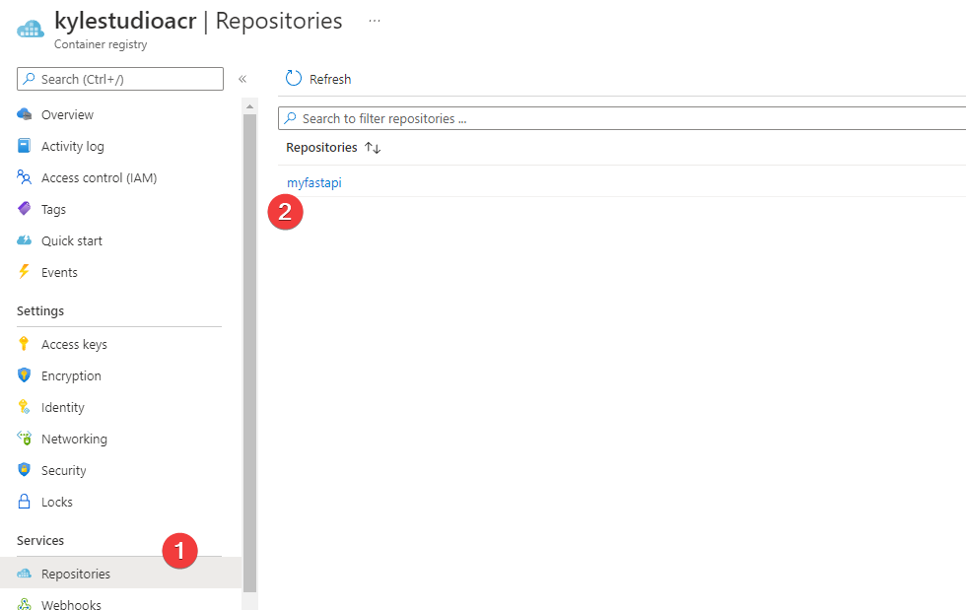Image resolution: width=966 pixels, height=610 pixels.
Task: Click the Quick start cloud icon
Action: (24, 240)
